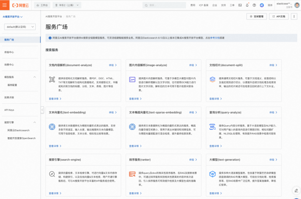Open 查看详情 on the document-analyze card
The height and width of the screenshot is (199, 301).
pyautogui.click(x=55, y=99)
